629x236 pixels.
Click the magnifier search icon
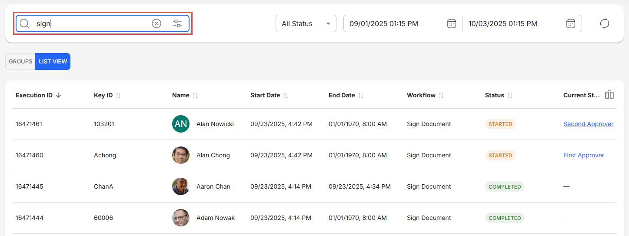tap(24, 23)
